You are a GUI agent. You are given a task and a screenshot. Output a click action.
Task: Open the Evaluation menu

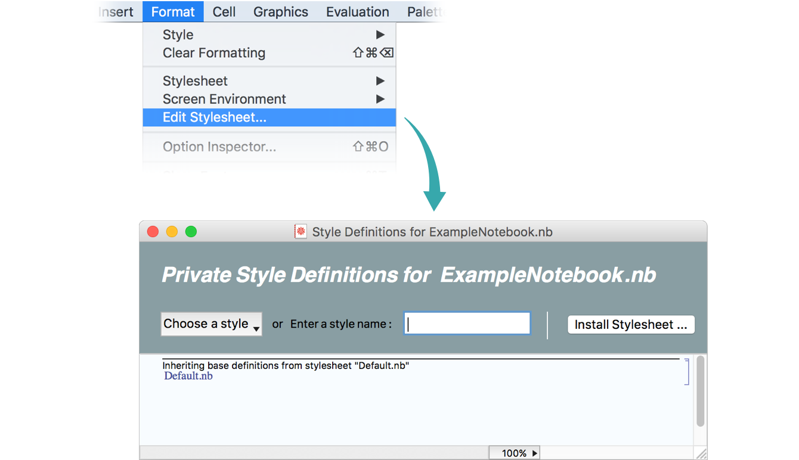pos(357,12)
